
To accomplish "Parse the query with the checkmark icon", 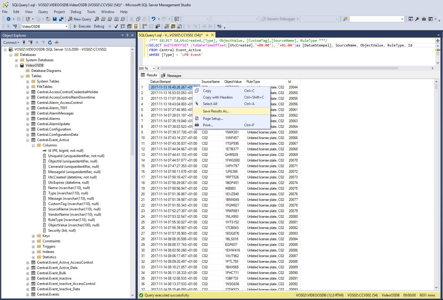I will click(116, 26).
